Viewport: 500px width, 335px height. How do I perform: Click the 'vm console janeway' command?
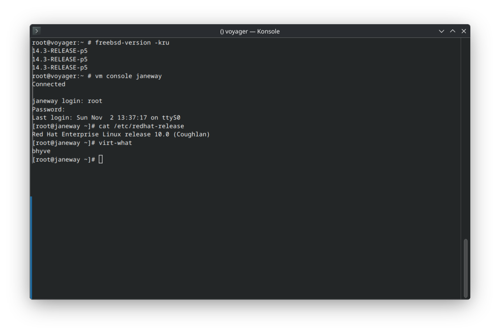tap(128, 76)
